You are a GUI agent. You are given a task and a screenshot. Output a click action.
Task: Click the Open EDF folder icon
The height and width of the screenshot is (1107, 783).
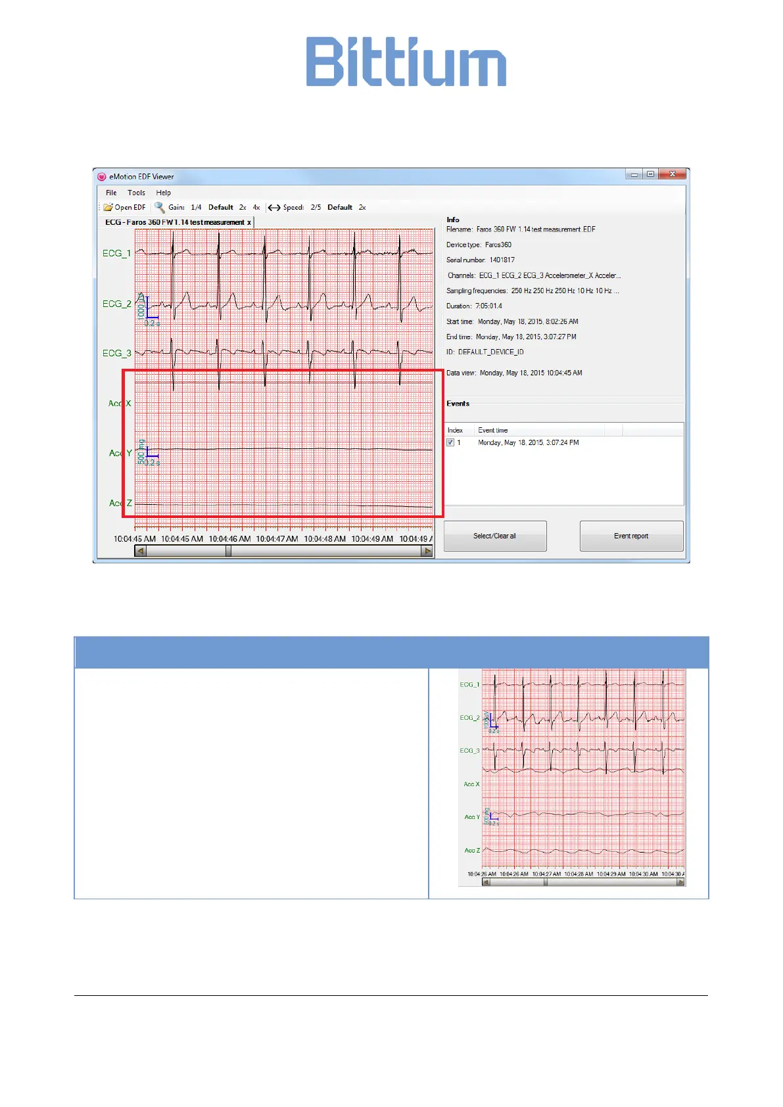click(x=108, y=207)
